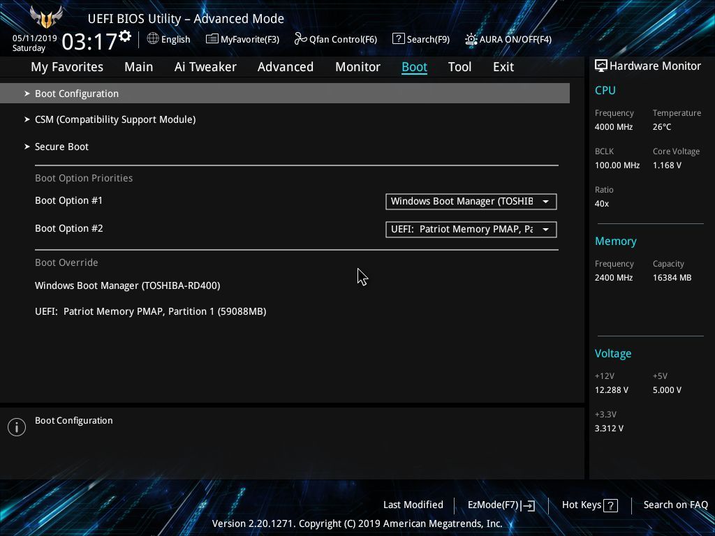Boot override Windows Boot Manager (TOSHIBA-RD400)
The image size is (715, 536).
(128, 285)
